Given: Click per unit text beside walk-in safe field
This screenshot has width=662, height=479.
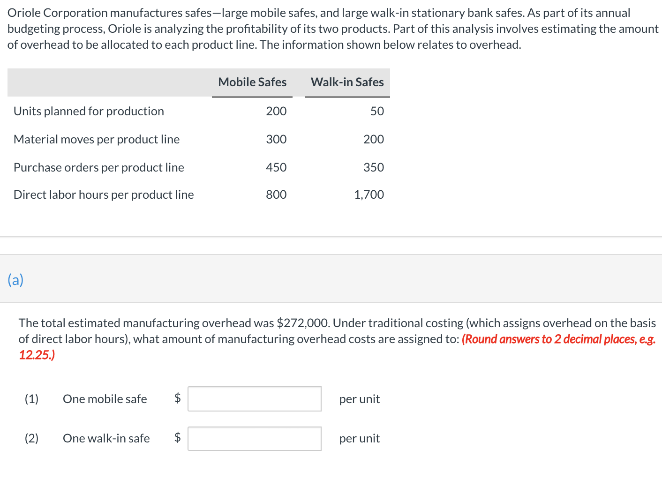Looking at the screenshot, I should click(x=360, y=439).
